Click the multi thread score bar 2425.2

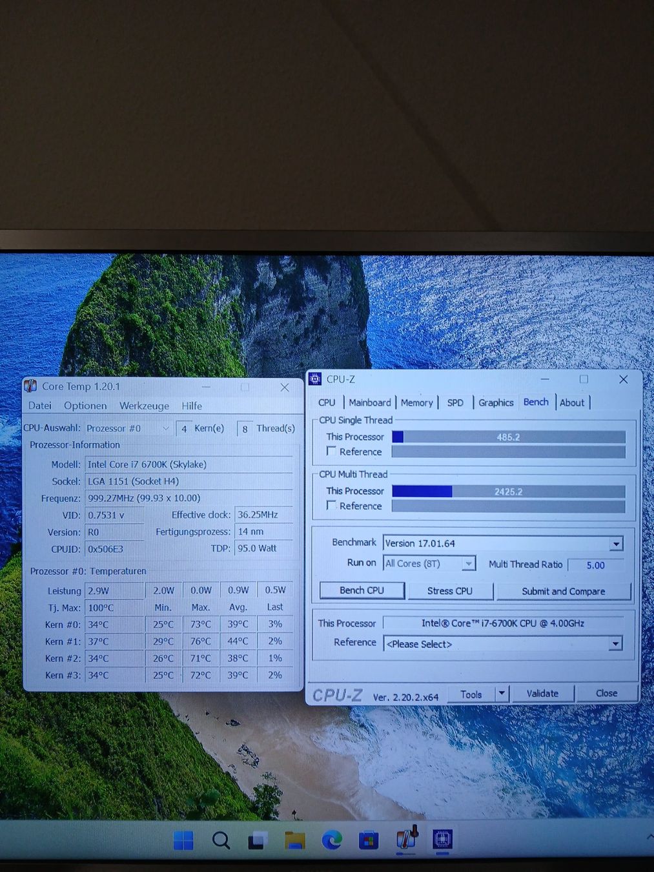tap(508, 492)
